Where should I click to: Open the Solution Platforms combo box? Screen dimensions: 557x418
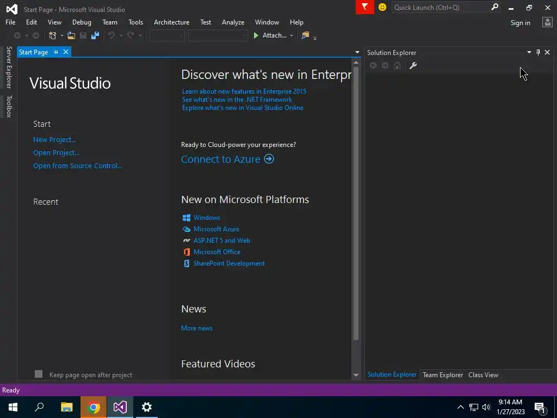click(x=218, y=35)
